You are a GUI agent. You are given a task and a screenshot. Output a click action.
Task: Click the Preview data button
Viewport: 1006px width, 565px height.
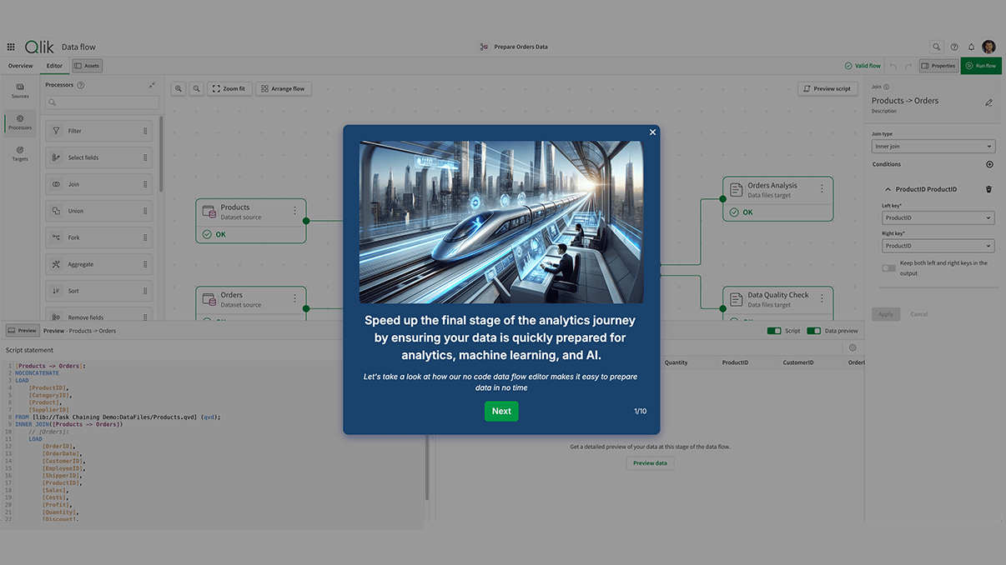(x=650, y=462)
